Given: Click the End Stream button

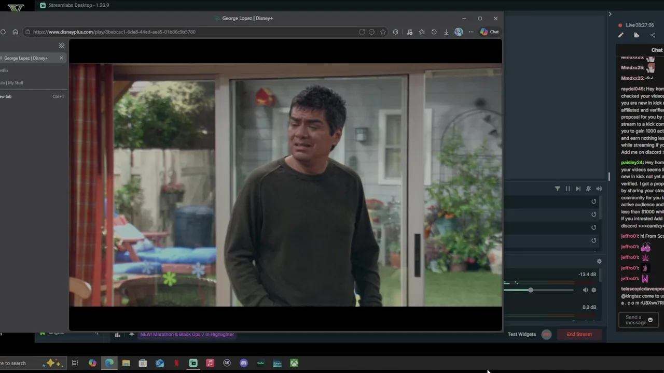Looking at the screenshot, I should (579, 334).
